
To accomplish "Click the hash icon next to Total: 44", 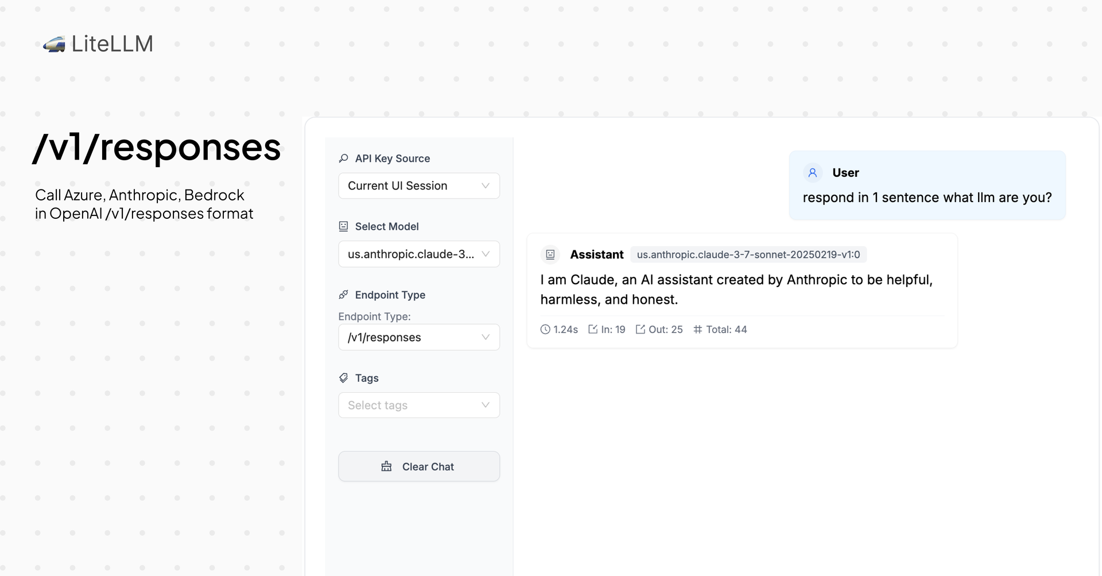I will click(697, 330).
